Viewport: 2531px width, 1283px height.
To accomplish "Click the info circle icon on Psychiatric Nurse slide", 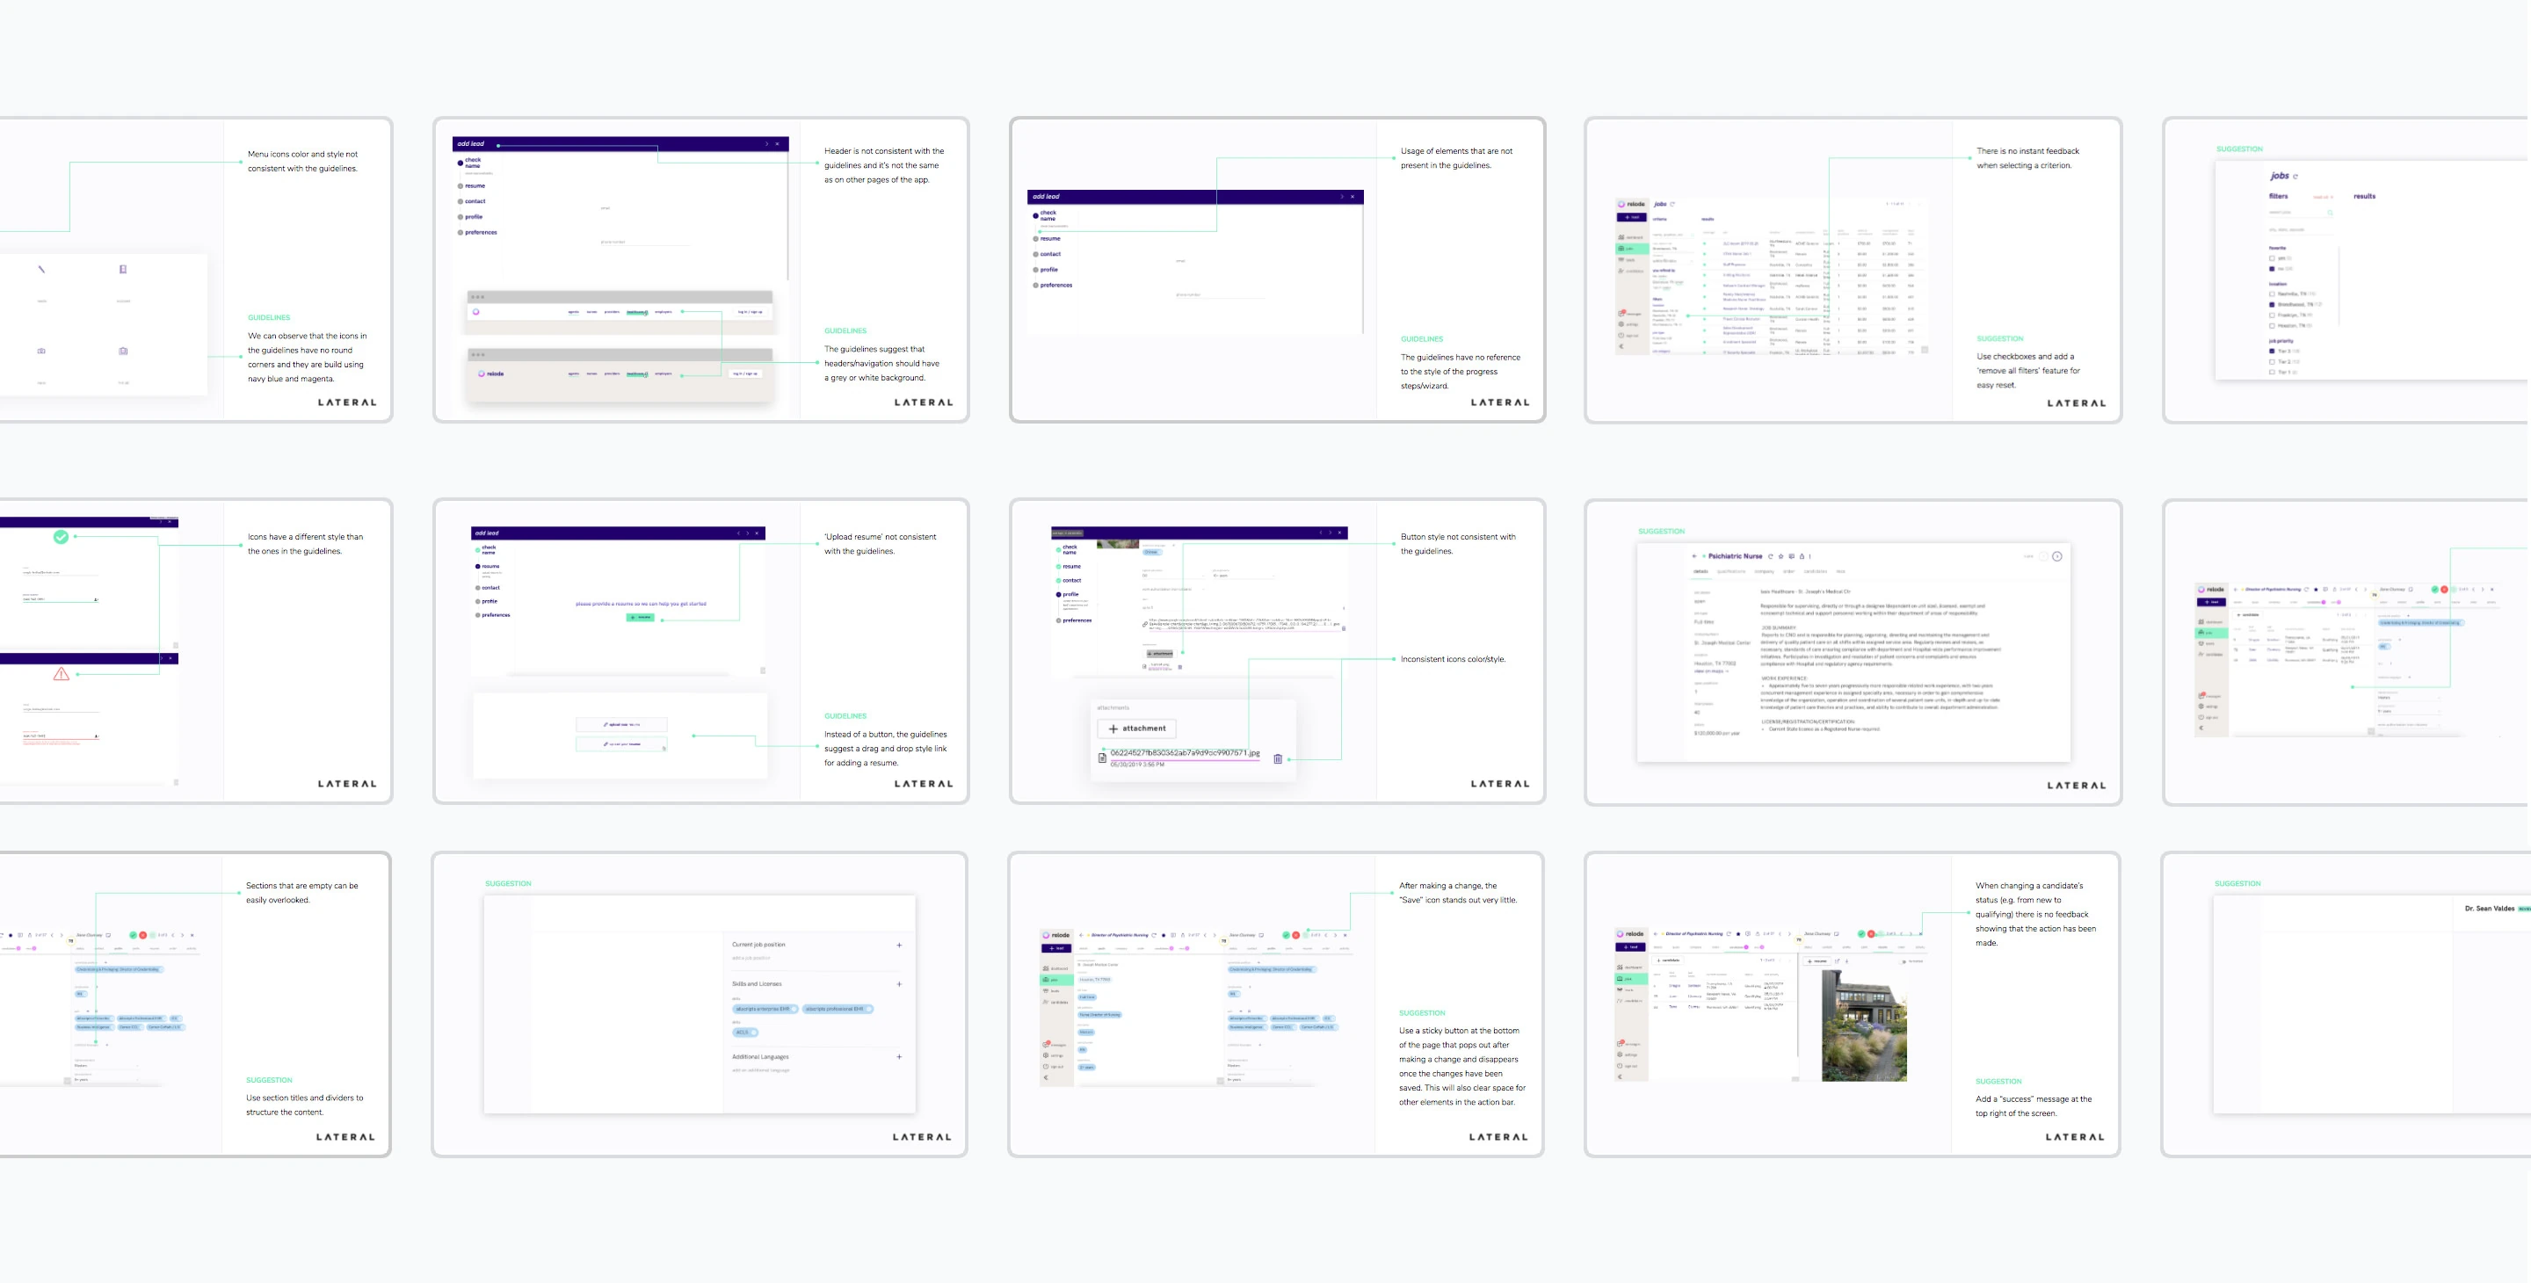I will pos(2057,557).
